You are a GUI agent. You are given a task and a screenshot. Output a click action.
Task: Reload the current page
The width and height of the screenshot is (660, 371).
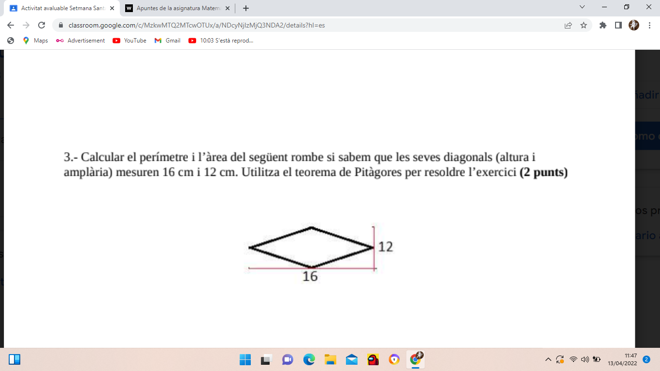[x=43, y=25]
